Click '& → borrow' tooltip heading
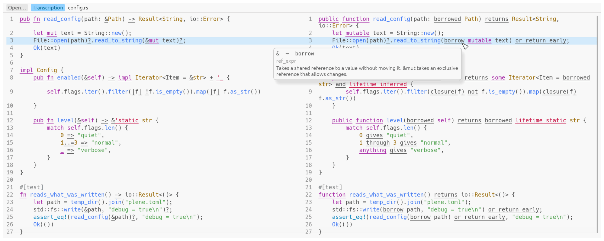Image resolution: width=604 pixels, height=241 pixels. [295, 54]
